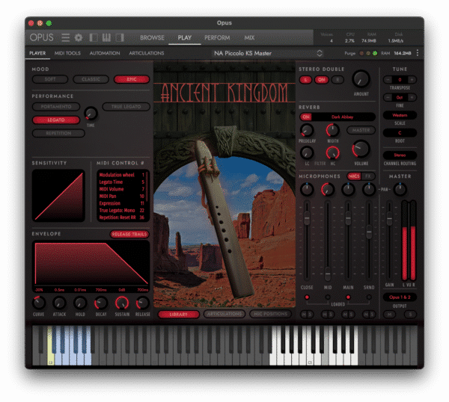Switch to the Perform page
Screen dimensions: 449x402
coord(217,38)
